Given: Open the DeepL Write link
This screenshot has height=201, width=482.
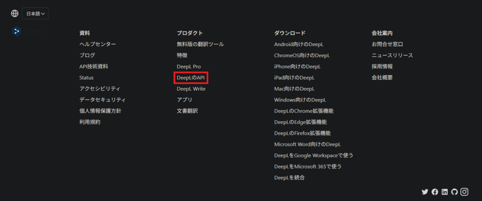Looking at the screenshot, I should [191, 89].
